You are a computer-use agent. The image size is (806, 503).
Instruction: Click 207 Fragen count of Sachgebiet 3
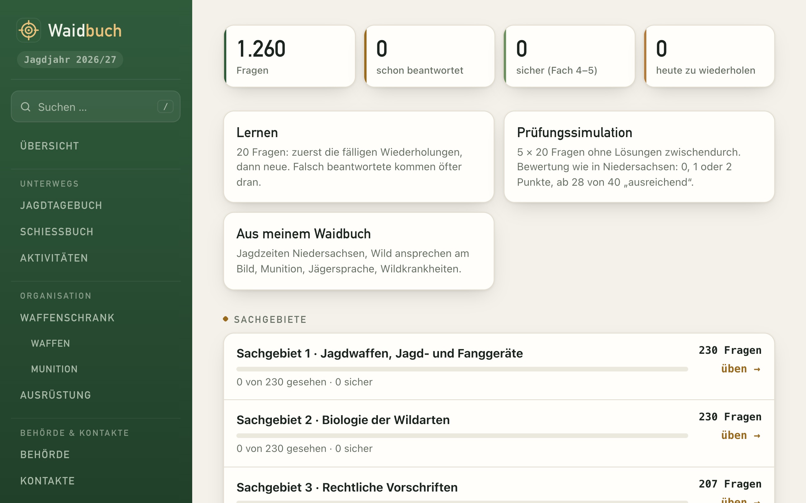730,484
